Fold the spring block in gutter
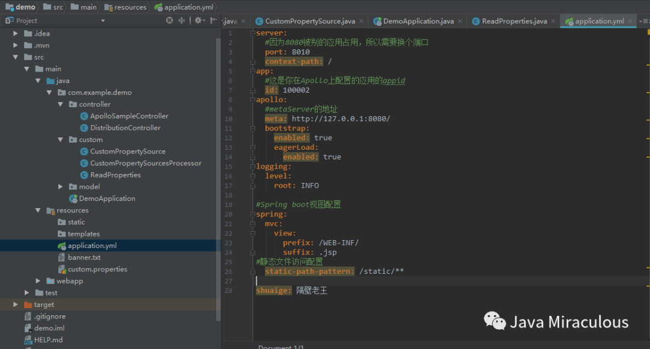The height and width of the screenshot is (349, 650). 252,214
